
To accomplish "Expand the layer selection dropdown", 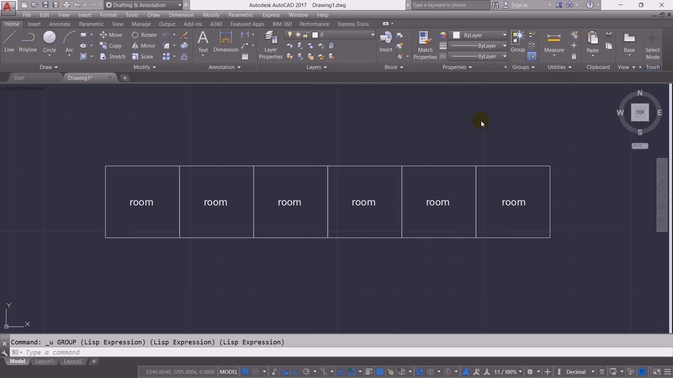I will [x=373, y=35].
